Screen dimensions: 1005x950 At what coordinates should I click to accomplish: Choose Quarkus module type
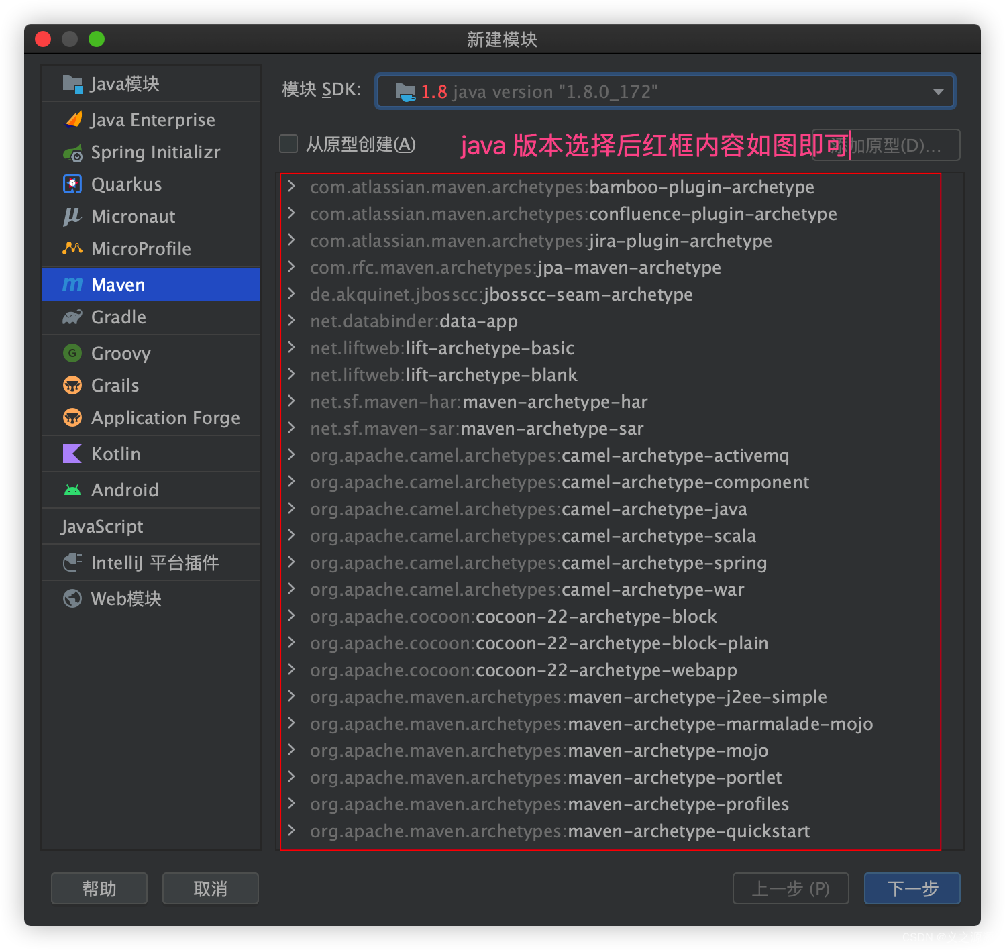(151, 184)
